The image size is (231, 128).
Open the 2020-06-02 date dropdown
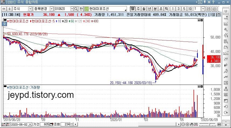click(30, 124)
